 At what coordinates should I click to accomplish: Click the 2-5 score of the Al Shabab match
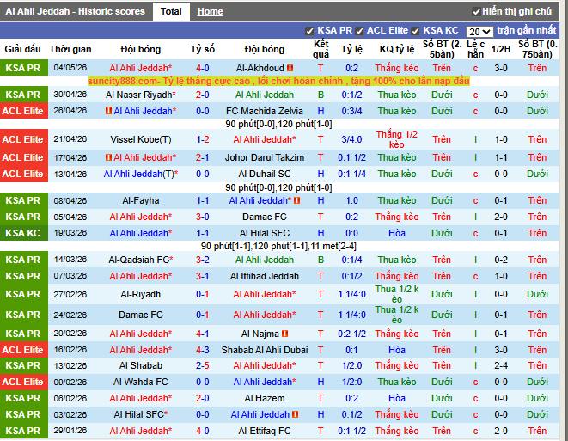point(203,365)
